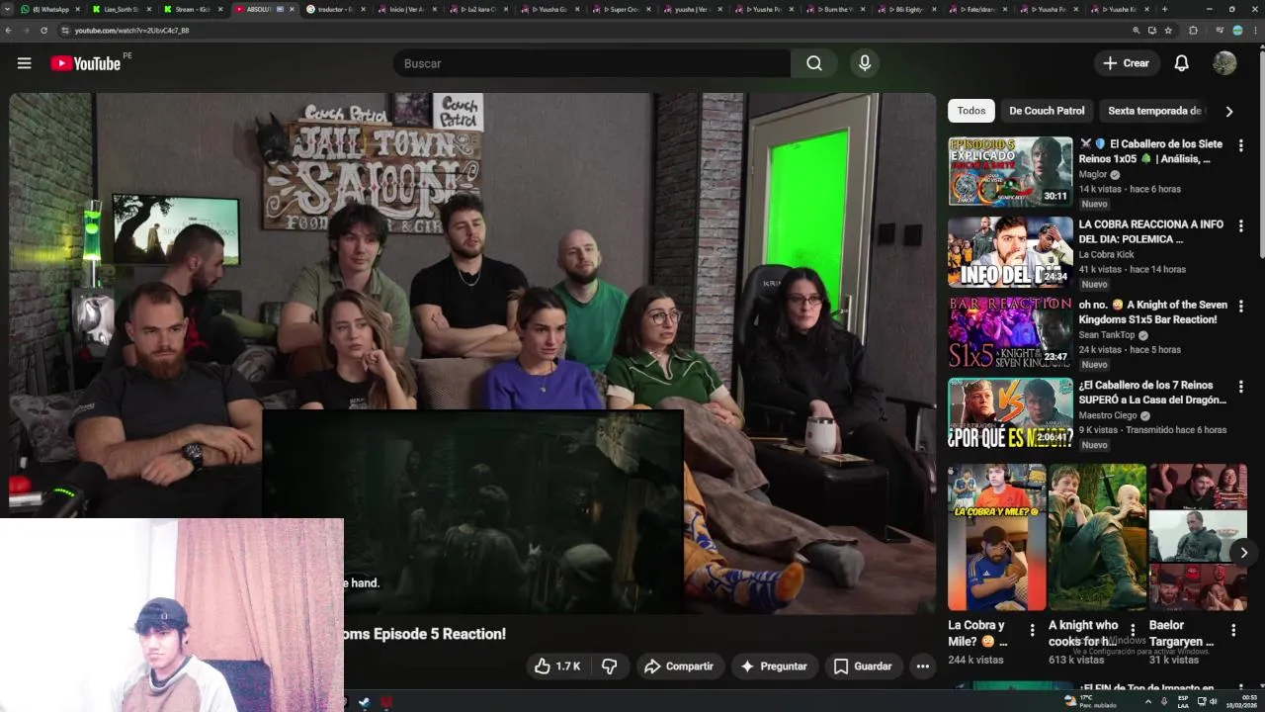Open the Maglor channel link
The width and height of the screenshot is (1265, 712).
point(1093,175)
